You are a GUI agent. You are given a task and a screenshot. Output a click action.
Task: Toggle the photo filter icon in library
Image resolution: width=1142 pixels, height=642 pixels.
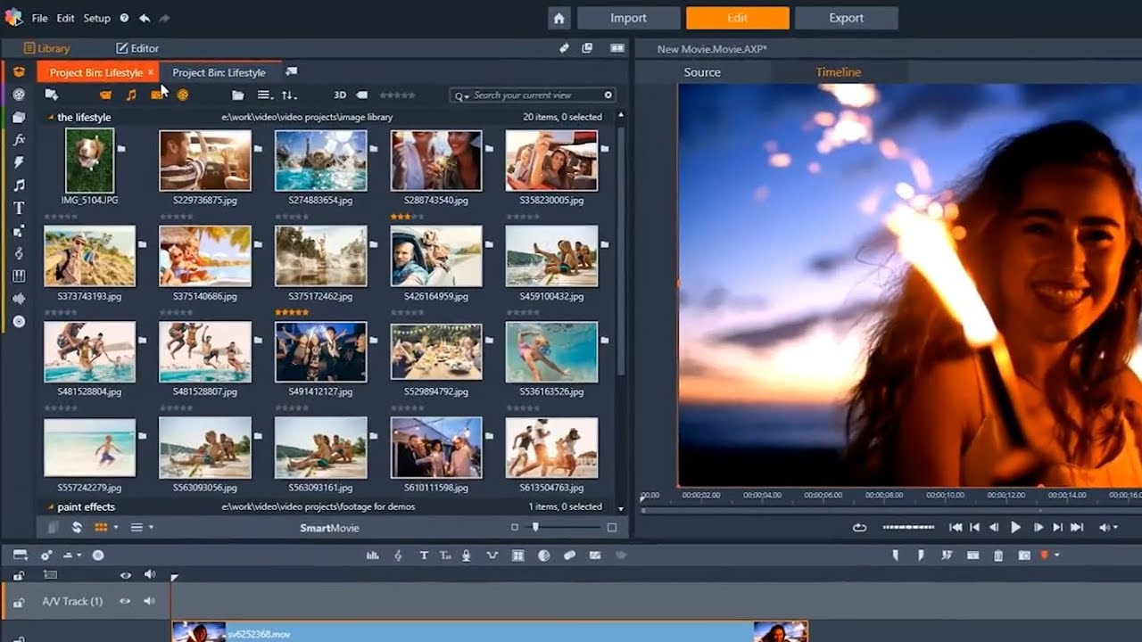[x=157, y=95]
